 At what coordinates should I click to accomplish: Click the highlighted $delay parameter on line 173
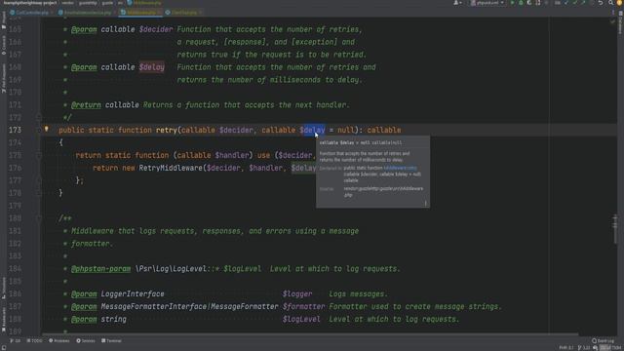click(312, 130)
